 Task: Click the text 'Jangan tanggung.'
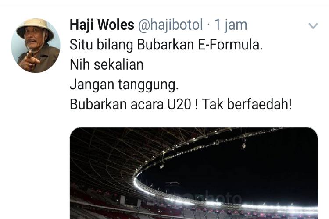click(x=124, y=85)
